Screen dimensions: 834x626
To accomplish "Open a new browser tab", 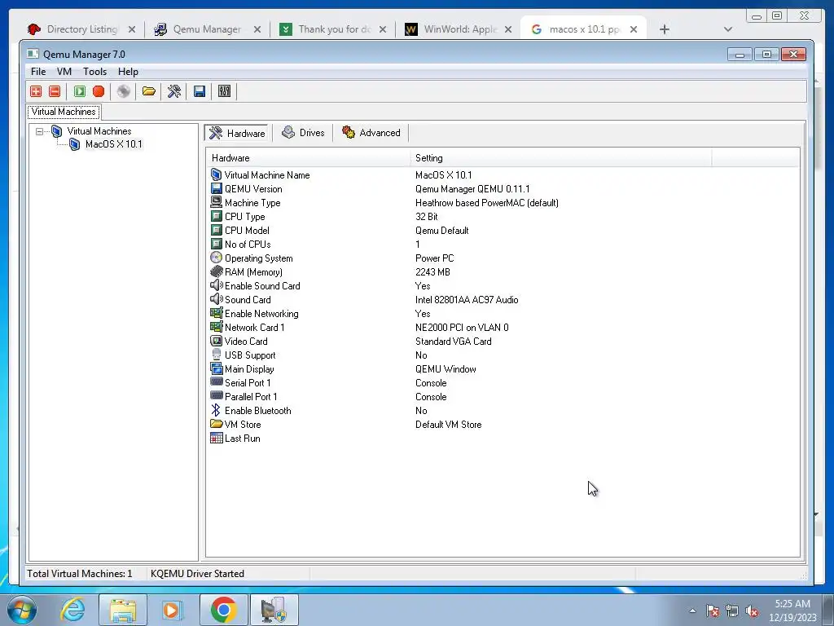I will click(x=664, y=29).
